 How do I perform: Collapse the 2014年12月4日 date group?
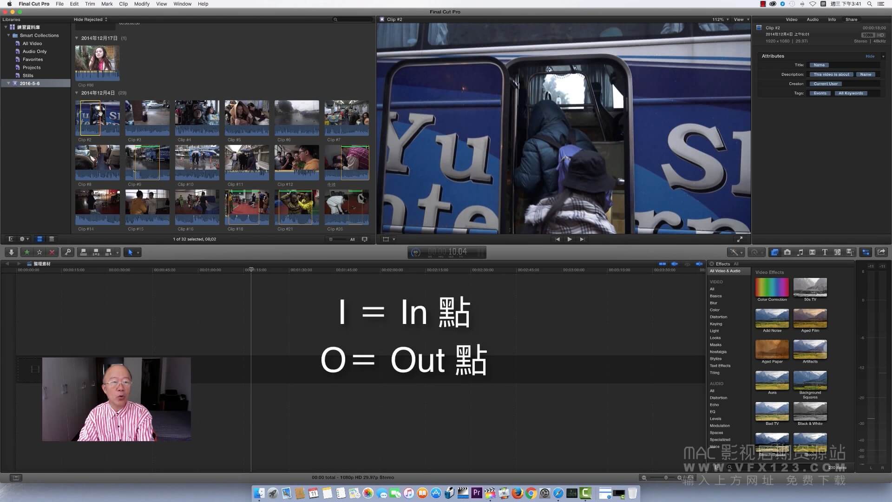(77, 93)
